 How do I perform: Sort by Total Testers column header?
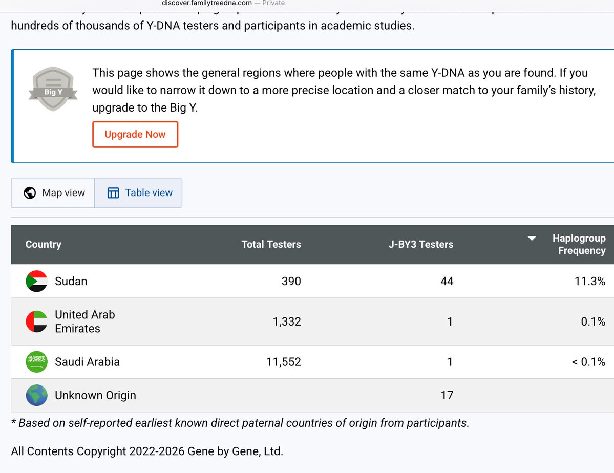pyautogui.click(x=271, y=244)
